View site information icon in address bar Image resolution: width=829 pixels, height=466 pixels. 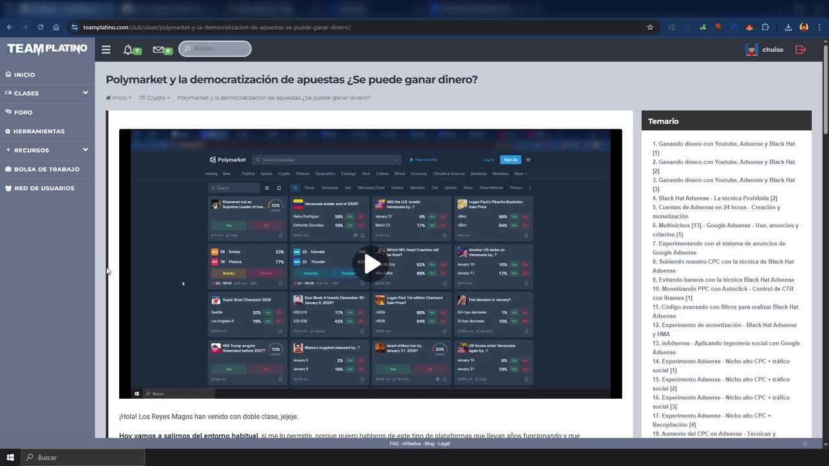[74, 27]
